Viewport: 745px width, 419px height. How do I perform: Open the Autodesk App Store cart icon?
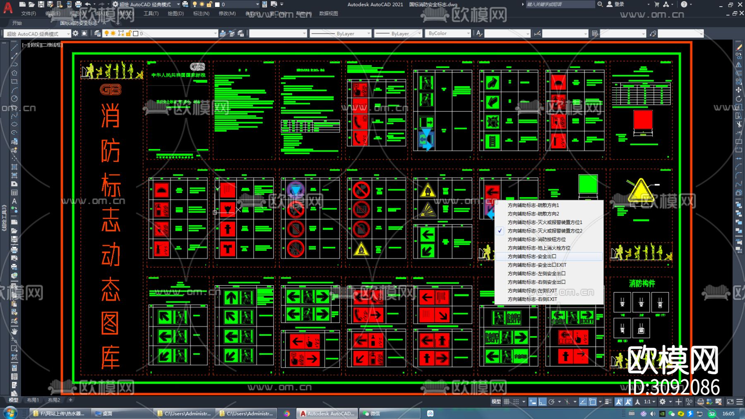click(x=656, y=4)
